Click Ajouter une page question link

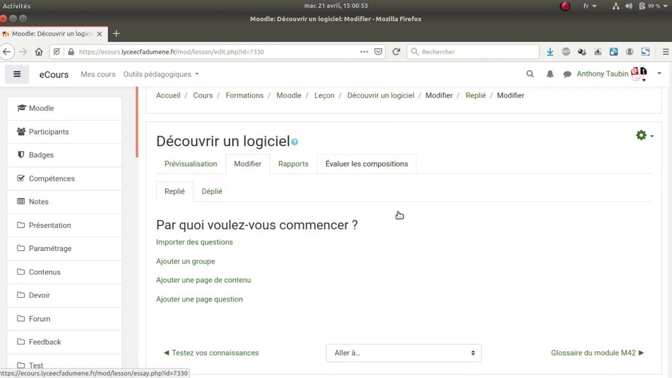pyautogui.click(x=199, y=299)
